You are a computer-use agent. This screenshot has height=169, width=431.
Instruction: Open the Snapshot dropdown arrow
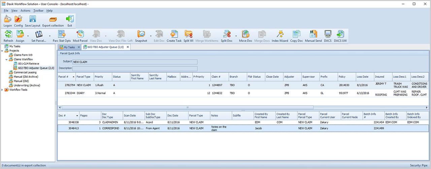[x=151, y=36]
